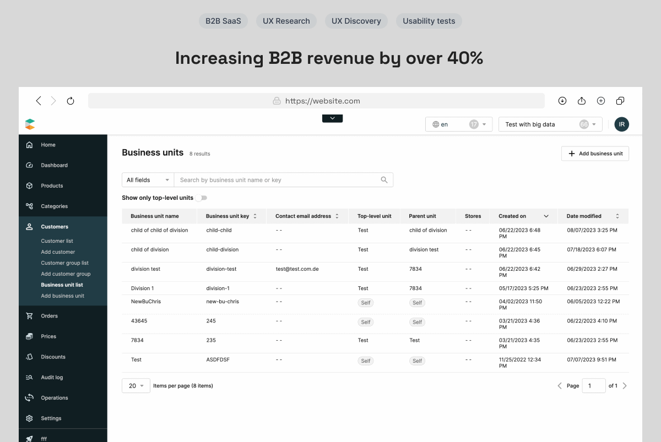Click the Add business unit button
The image size is (661, 442).
(595, 154)
